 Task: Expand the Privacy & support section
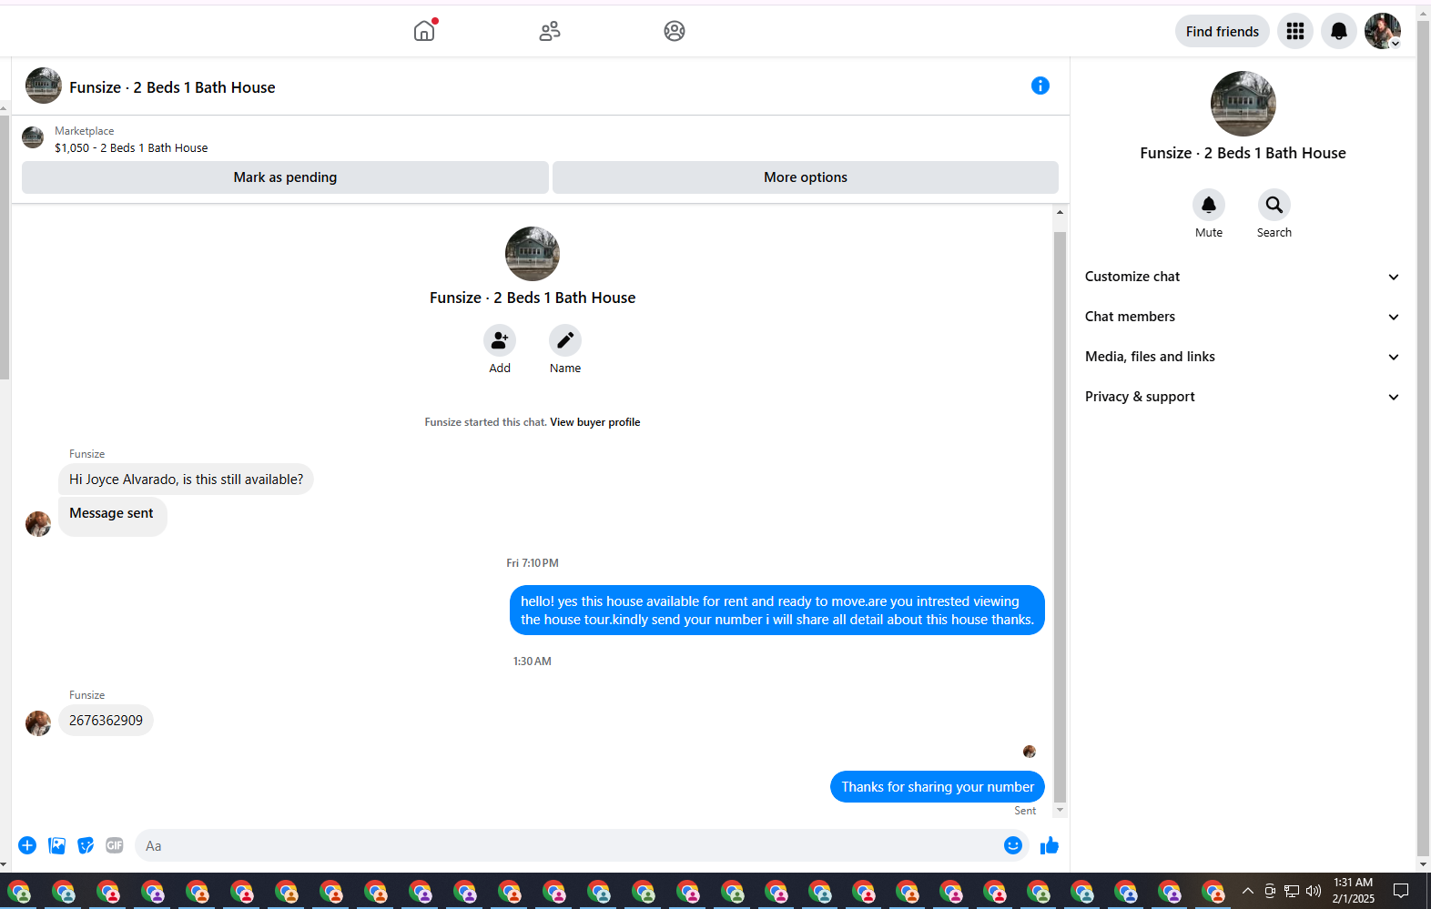click(1242, 397)
